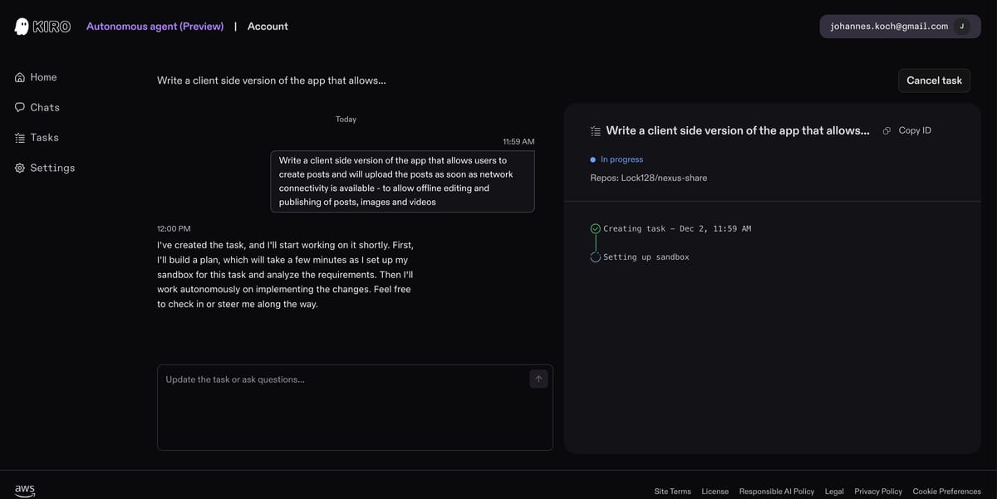Viewport: 997px width, 499px height.
Task: Open the Privacy Policy link
Action: [x=878, y=492]
